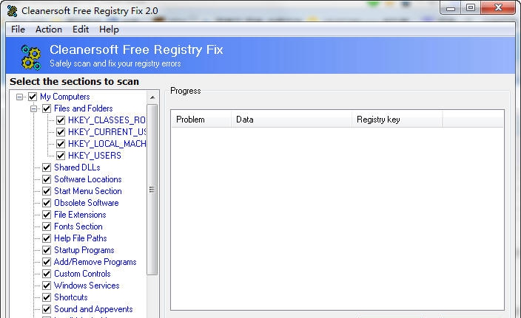Maximize the Cleanersoft Free Registry Fix window
Viewport: 521px width, 318px height.
click(x=471, y=8)
